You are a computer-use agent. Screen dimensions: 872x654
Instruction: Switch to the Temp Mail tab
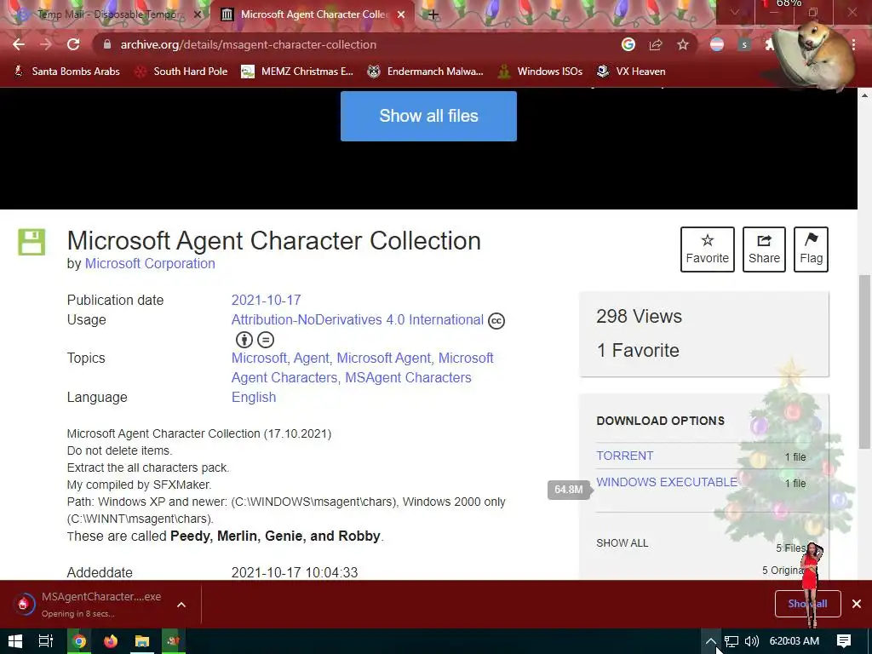pos(108,14)
